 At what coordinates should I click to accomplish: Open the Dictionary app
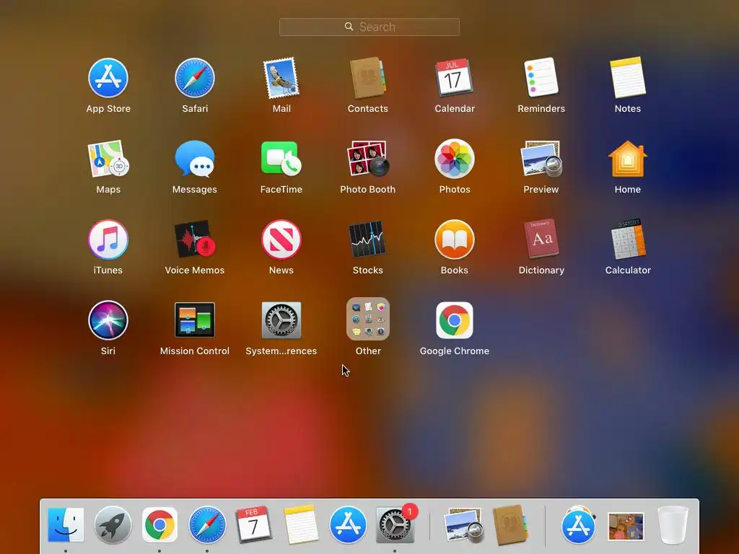click(541, 239)
